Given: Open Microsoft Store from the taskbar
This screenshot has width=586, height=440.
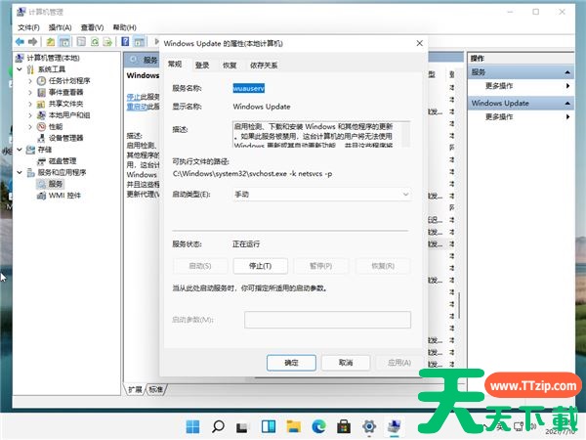Looking at the screenshot, I should point(344,426).
